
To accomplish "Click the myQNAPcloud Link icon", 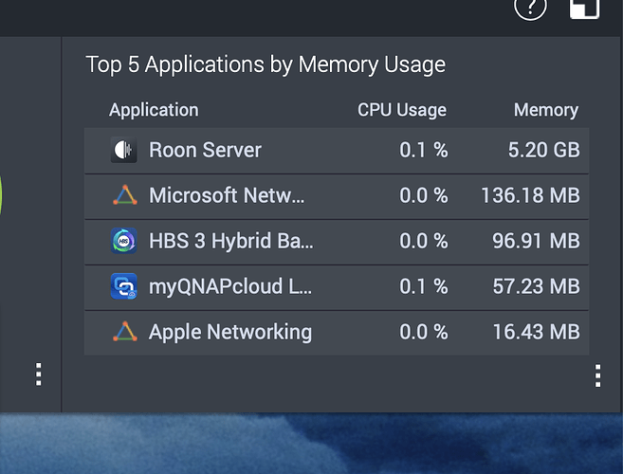I will (123, 286).
